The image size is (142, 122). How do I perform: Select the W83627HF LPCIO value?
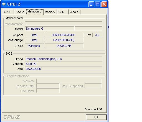pyautogui.click(x=64, y=46)
